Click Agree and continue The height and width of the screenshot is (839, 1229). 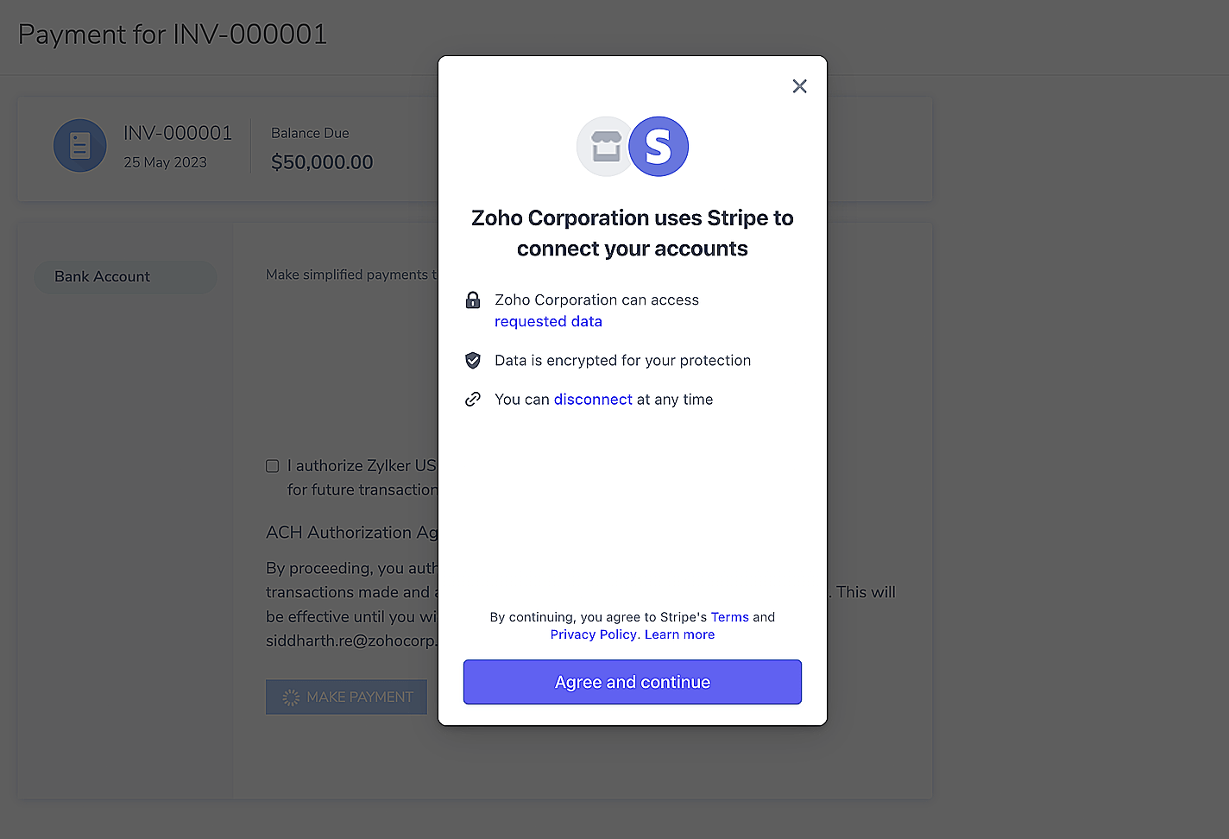632,682
